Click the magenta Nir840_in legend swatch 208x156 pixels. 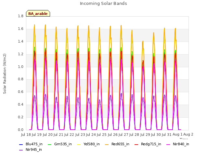click(168, 144)
